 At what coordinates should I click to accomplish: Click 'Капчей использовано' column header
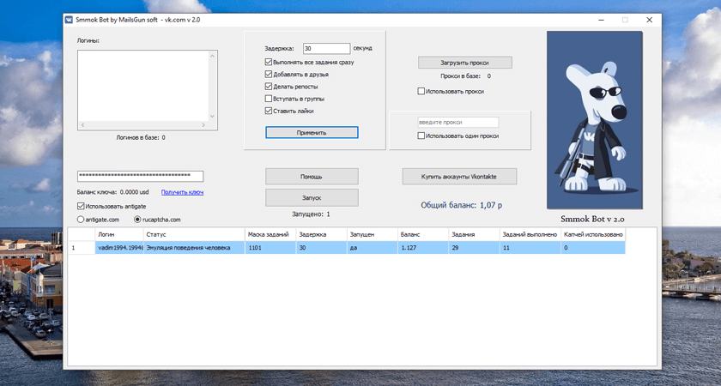coord(593,235)
